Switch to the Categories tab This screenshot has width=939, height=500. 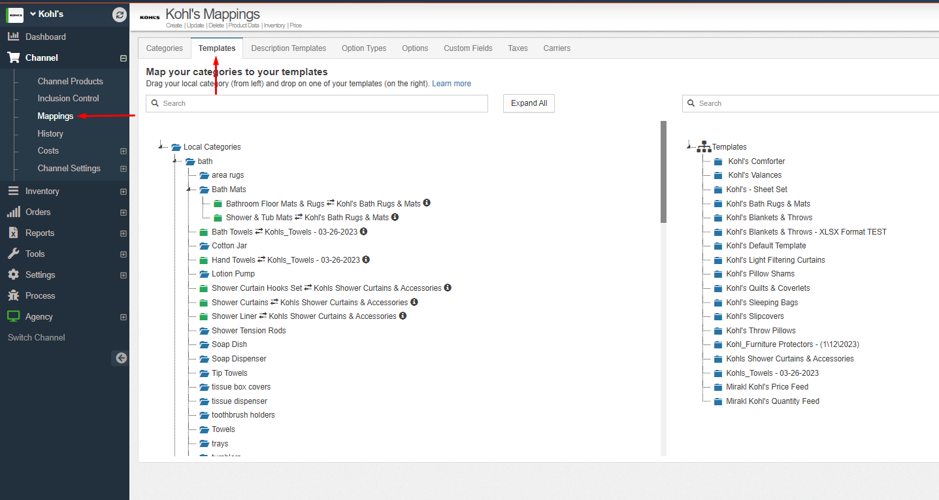click(x=165, y=48)
